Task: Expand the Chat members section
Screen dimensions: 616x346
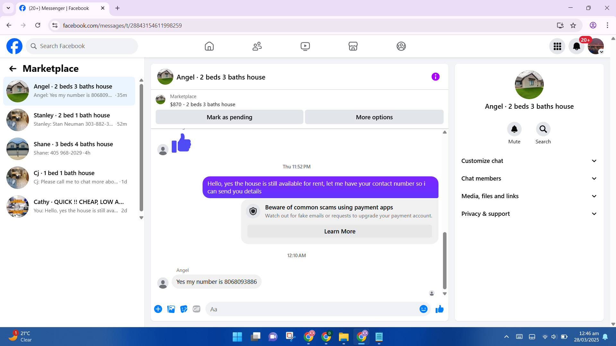Action: point(529,179)
